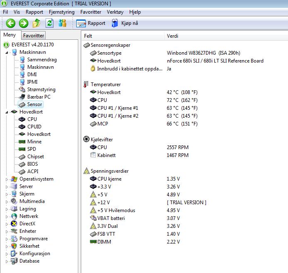288x273 pixels.
Task: Click the BIOS chip icon
Action: (22, 164)
